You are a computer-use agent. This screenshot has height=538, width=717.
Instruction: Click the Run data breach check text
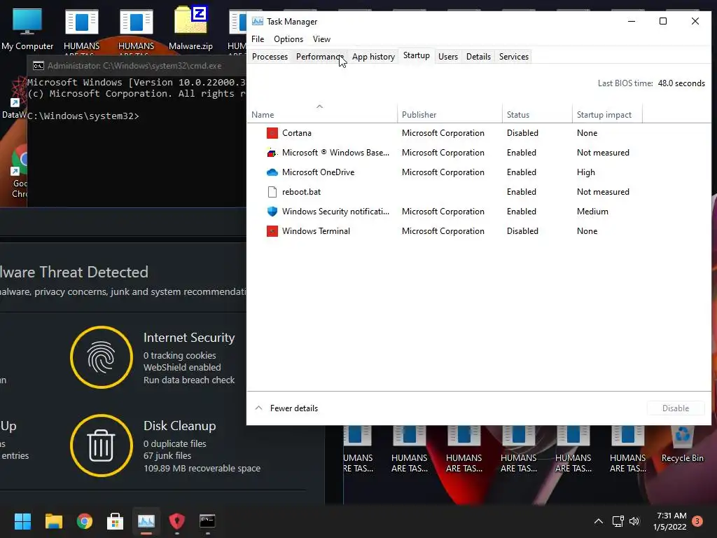(189, 380)
